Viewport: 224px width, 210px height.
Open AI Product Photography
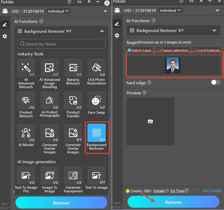(x=50, y=101)
